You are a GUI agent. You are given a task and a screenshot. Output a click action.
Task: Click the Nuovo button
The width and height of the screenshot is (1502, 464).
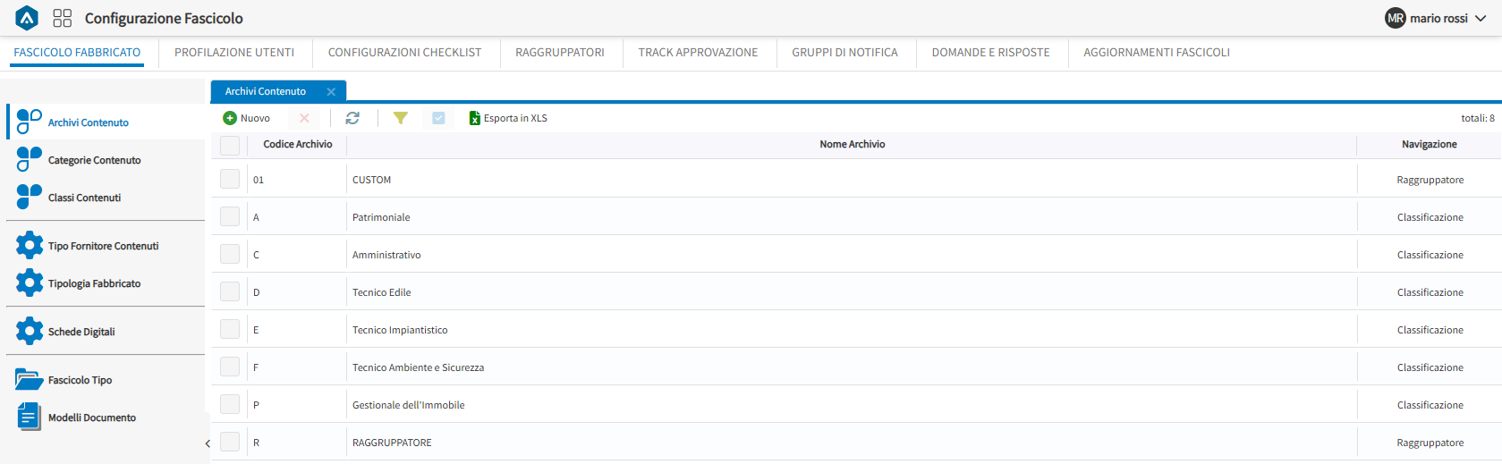click(247, 118)
